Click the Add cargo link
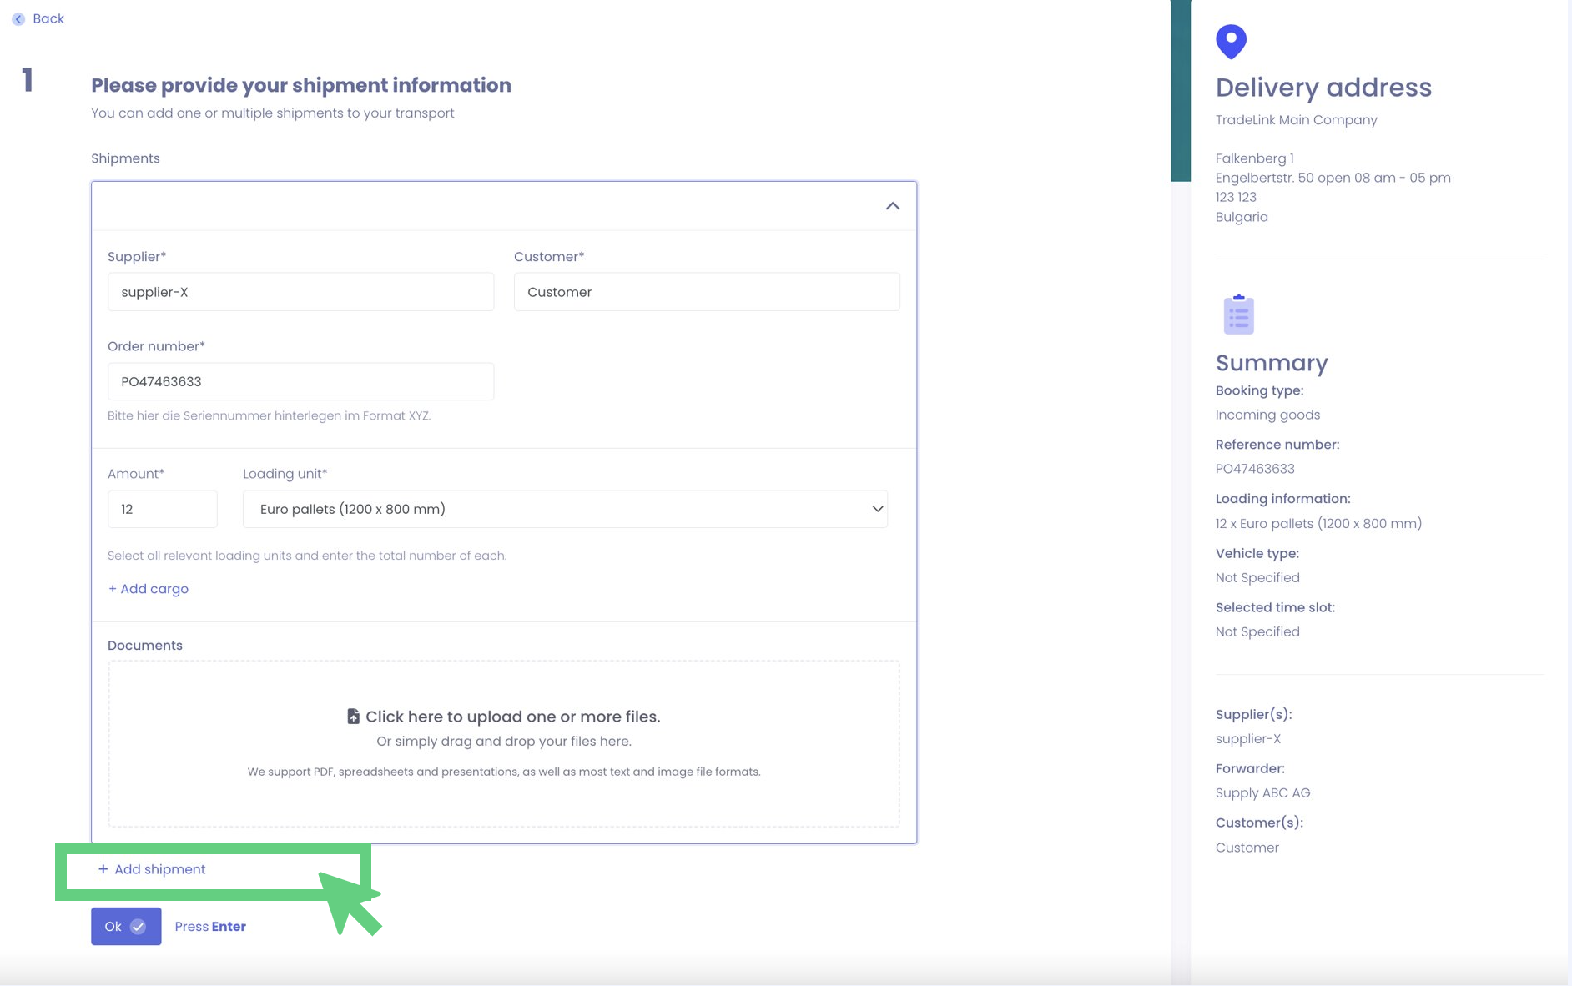The height and width of the screenshot is (986, 1572). (x=149, y=589)
